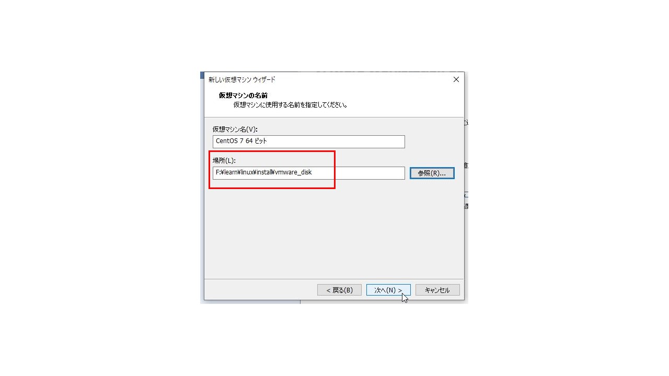
Task: Place cursor in CentOS 7 64 ビット text
Action: 241,141
